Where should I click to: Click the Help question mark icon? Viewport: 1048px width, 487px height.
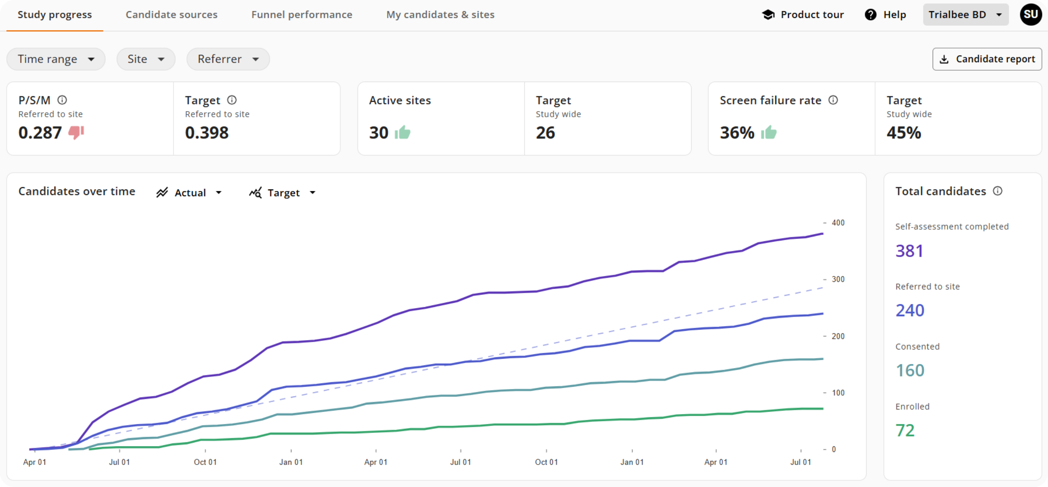870,15
